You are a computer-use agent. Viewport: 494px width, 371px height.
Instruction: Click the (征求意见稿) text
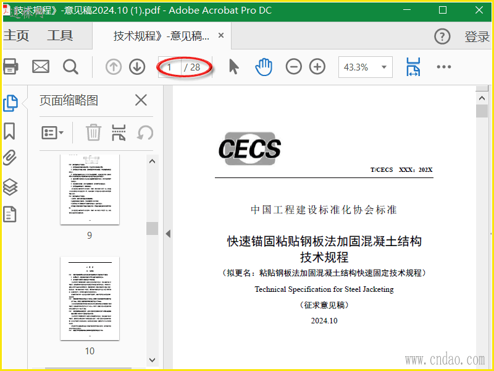click(324, 305)
